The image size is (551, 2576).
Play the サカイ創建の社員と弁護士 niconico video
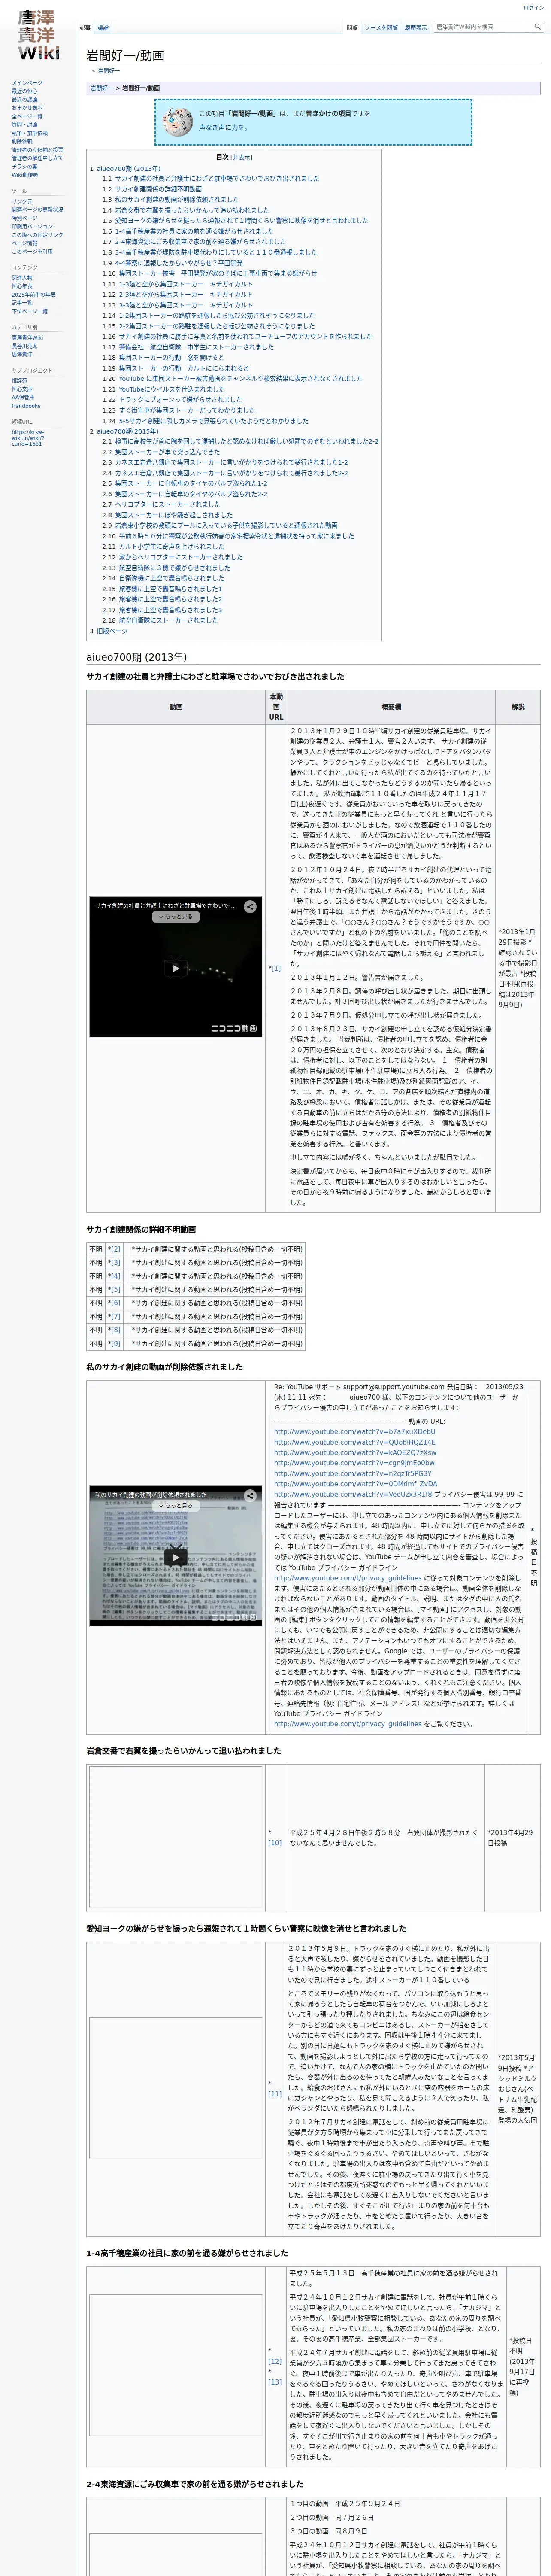tap(176, 968)
